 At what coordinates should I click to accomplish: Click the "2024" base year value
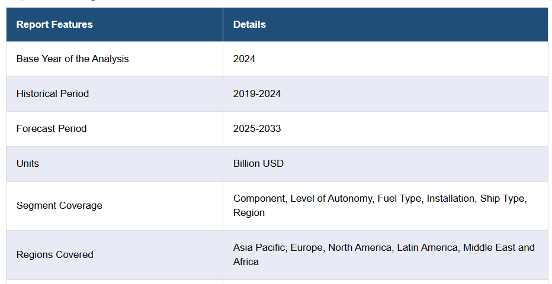click(x=244, y=59)
